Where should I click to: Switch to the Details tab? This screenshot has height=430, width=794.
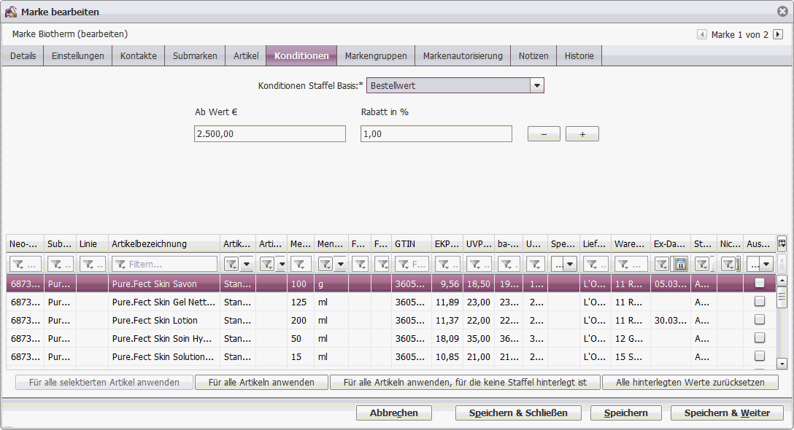coord(23,55)
